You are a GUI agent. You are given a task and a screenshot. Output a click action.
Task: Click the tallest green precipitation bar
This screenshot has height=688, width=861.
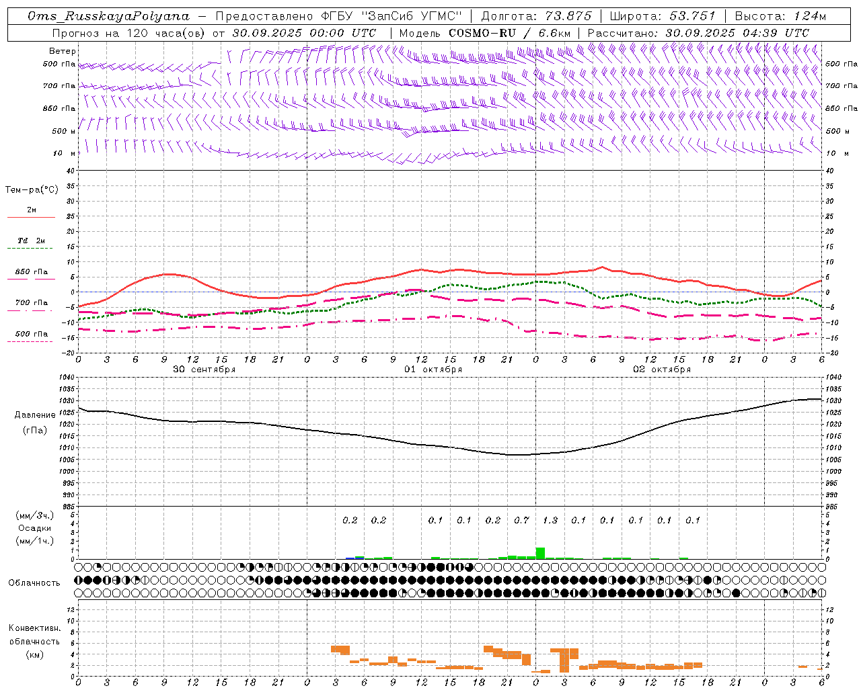click(x=540, y=553)
